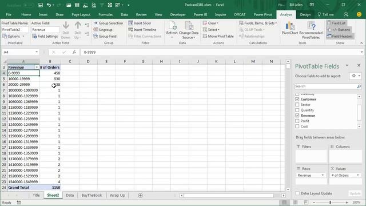Click the field Search input box
The image size is (366, 206).
pyautogui.click(x=325, y=86)
